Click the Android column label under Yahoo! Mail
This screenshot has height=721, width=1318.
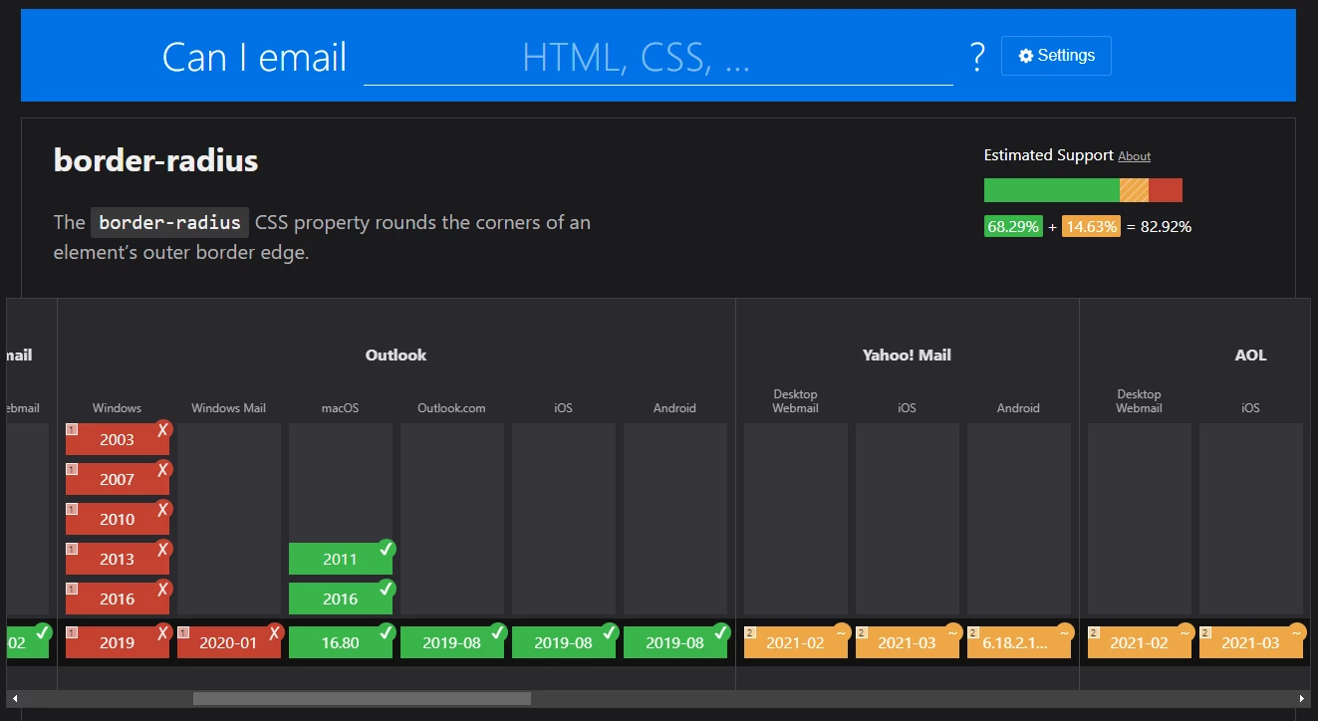tap(1018, 408)
